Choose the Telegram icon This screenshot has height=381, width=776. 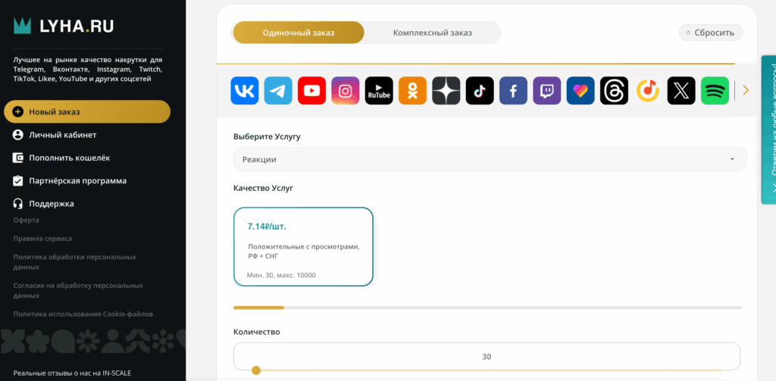coord(278,91)
